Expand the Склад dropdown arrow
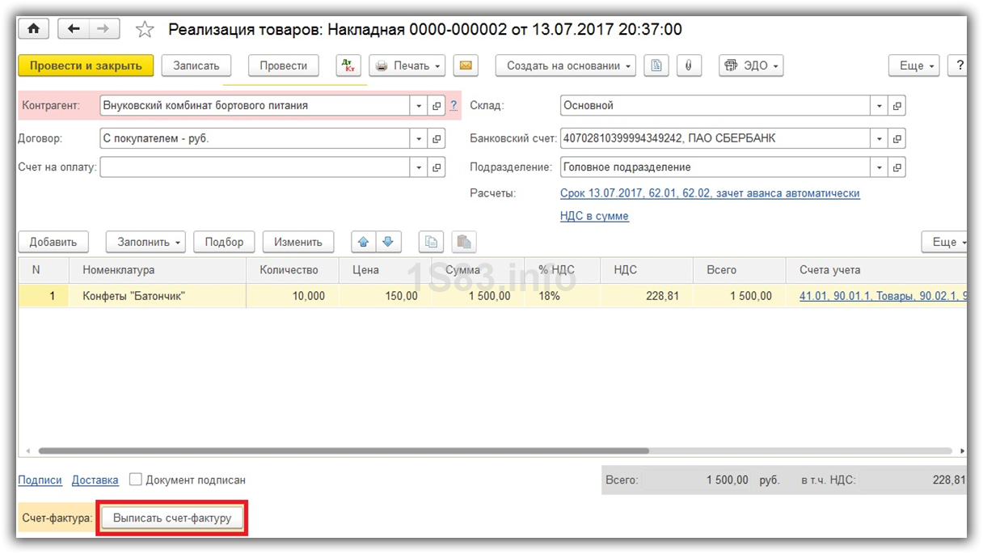This screenshot has width=983, height=554. 880,105
